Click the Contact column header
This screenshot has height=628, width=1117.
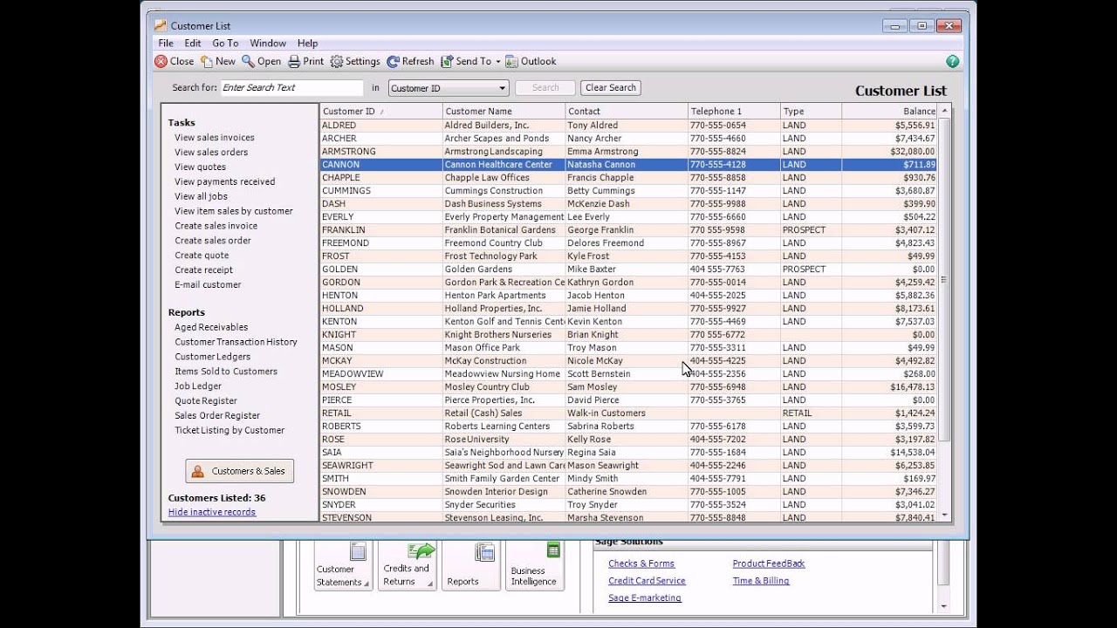(627, 111)
